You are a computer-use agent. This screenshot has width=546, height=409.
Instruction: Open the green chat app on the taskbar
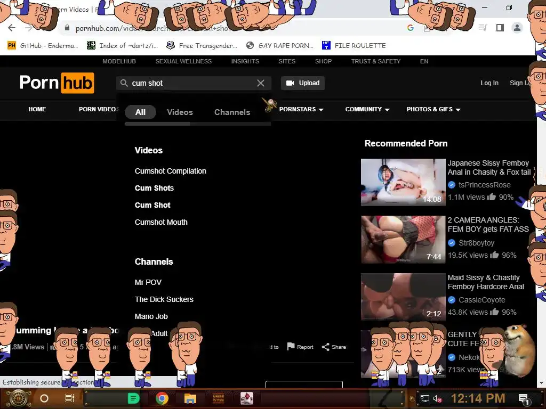(x=133, y=398)
